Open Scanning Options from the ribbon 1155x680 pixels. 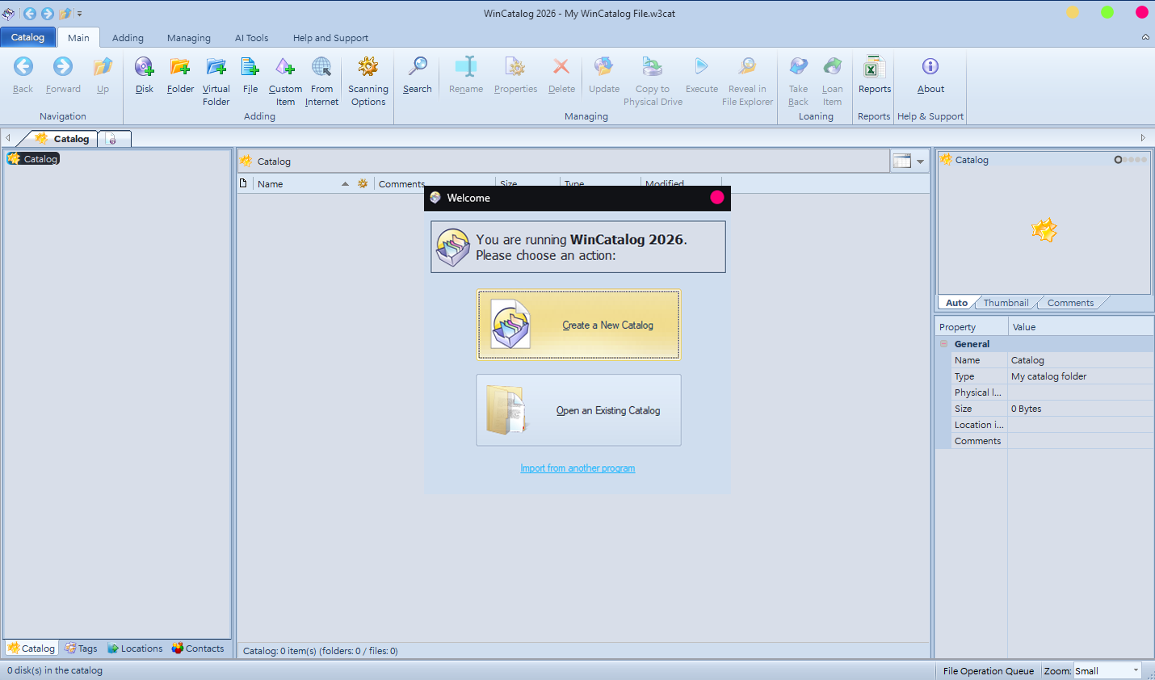coord(368,81)
